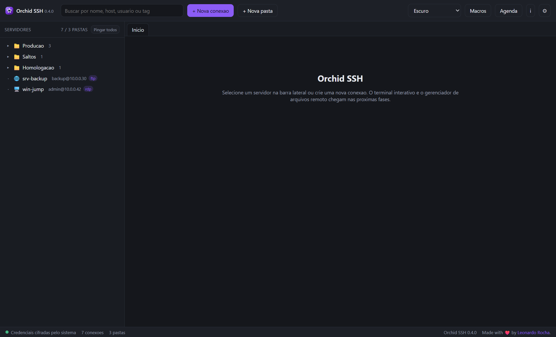
Task: Click the ftp tag on srv-backup
Action: 93,79
